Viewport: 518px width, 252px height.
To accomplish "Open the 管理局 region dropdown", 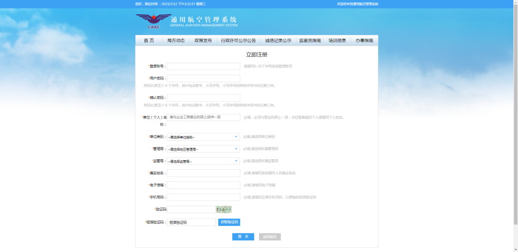I will tap(203, 149).
